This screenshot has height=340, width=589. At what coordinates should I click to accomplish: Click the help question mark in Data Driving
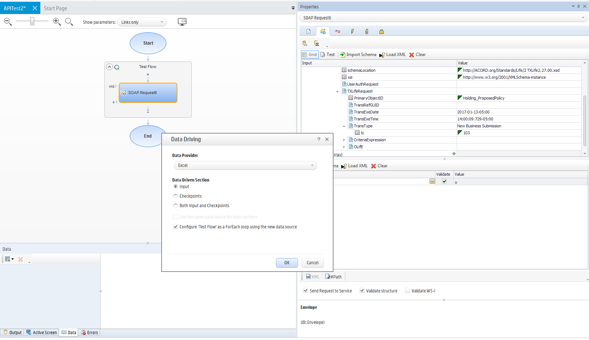319,139
